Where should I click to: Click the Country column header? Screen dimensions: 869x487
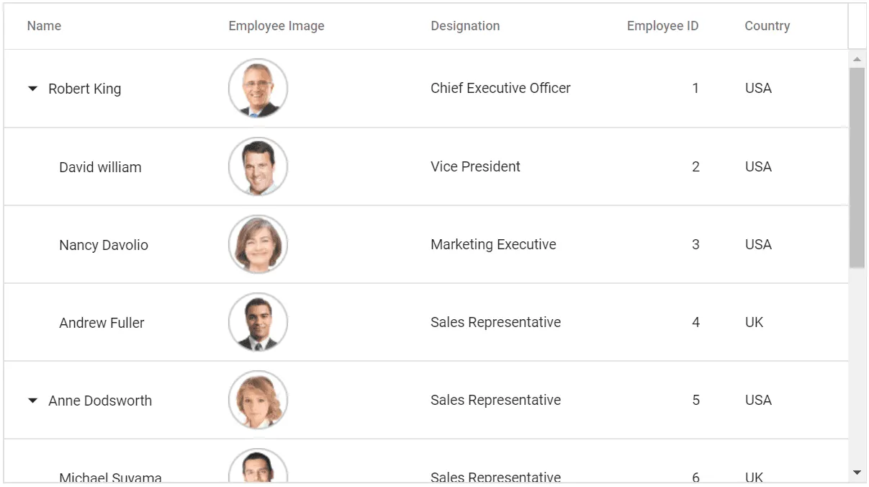(x=767, y=25)
